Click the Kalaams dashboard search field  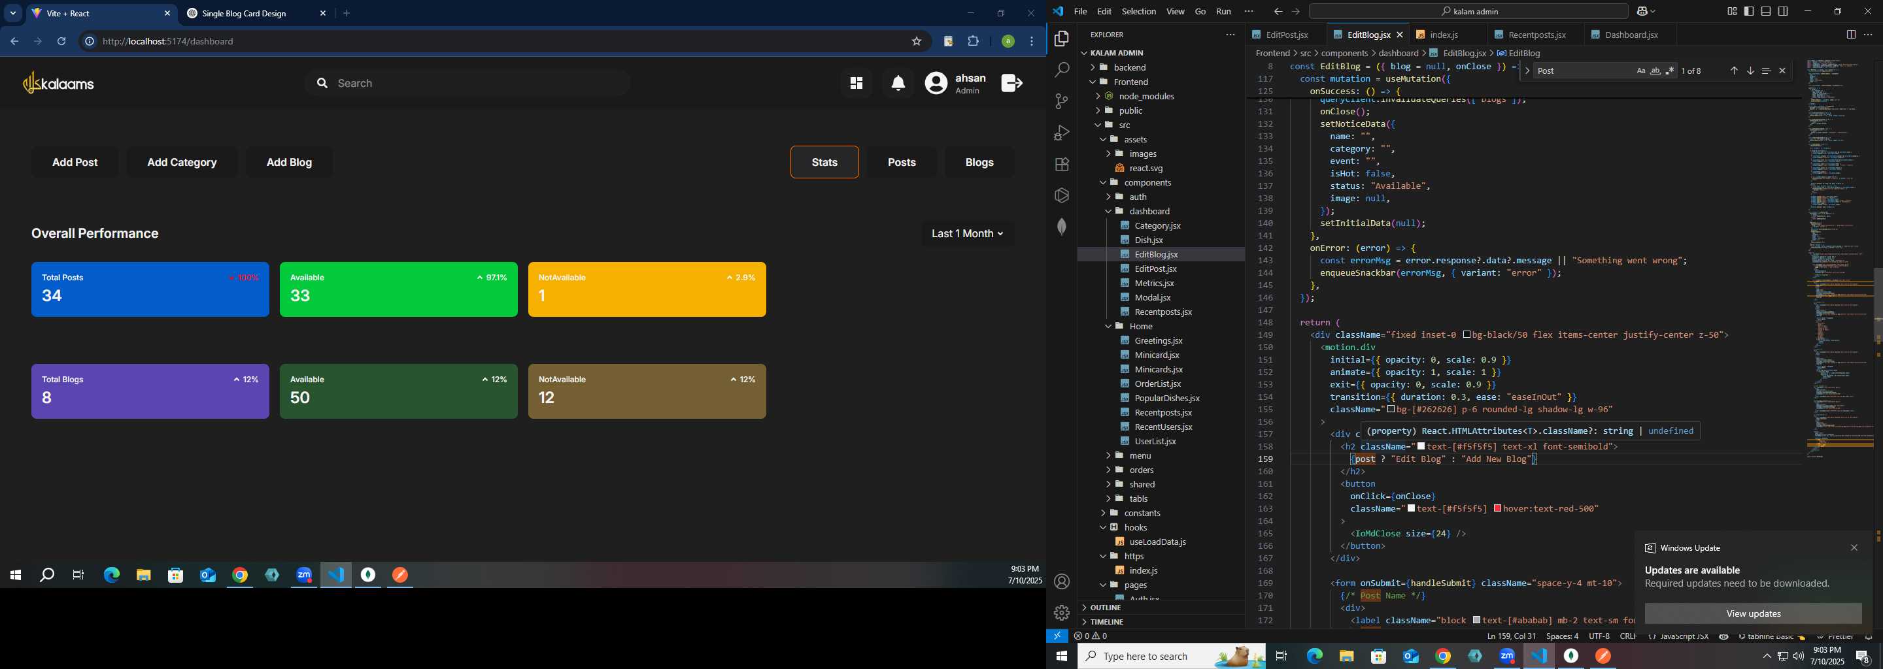click(468, 83)
